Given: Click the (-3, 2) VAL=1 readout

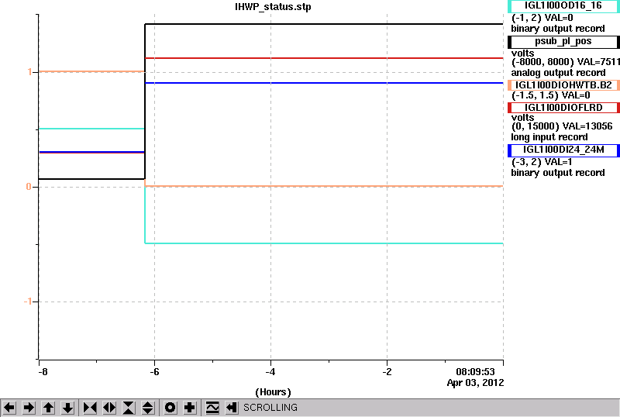Looking at the screenshot, I should coord(542,162).
